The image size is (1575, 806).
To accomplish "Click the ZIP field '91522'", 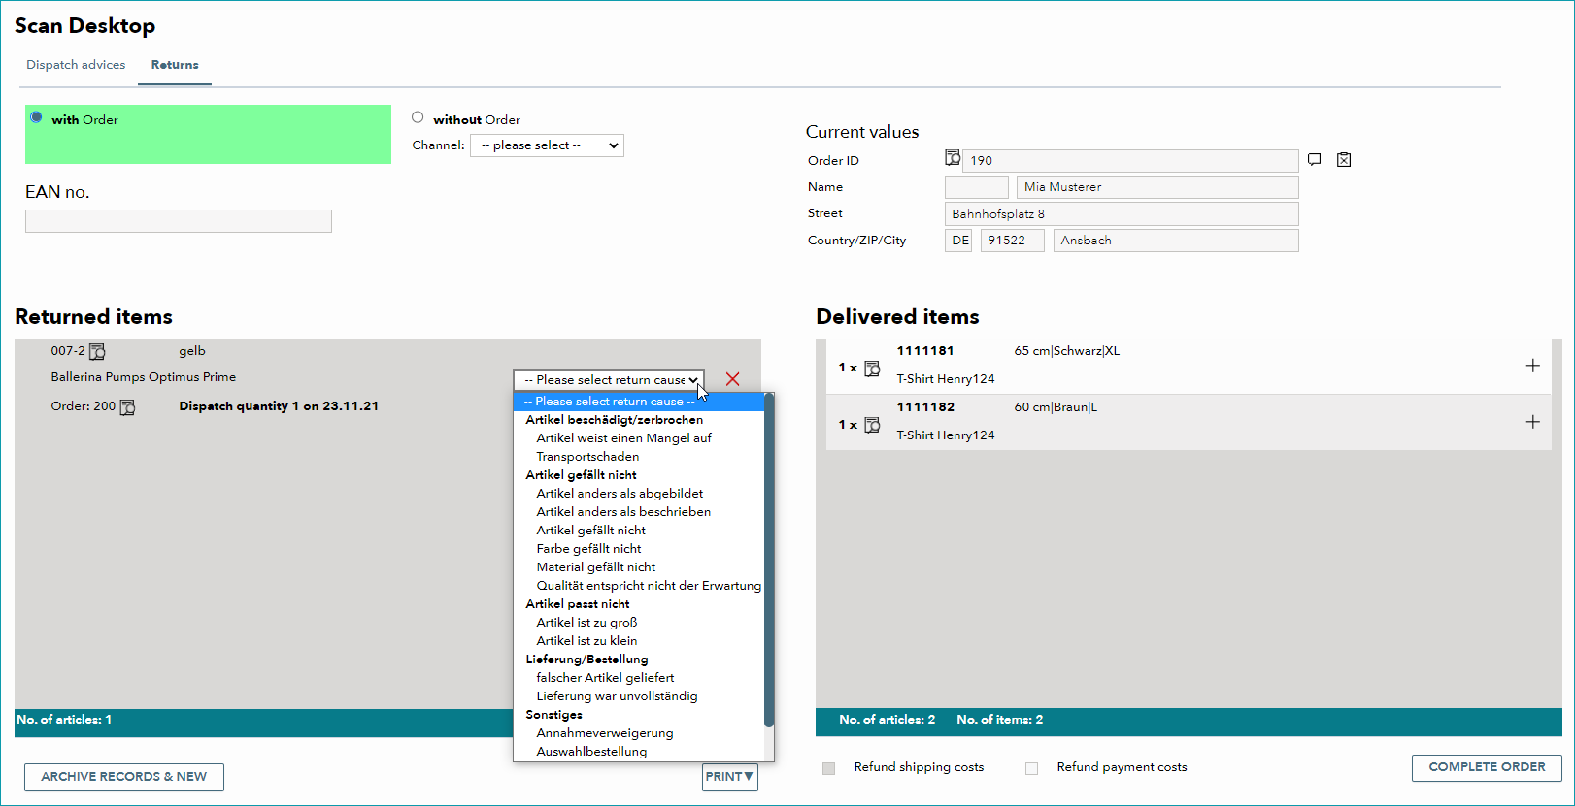I will tap(1013, 241).
